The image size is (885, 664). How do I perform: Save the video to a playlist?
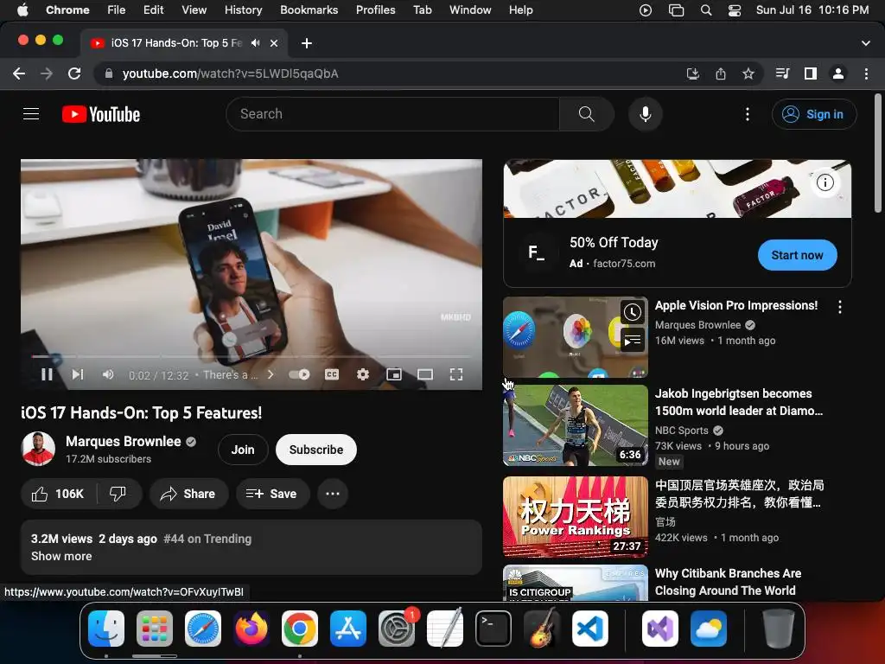click(272, 494)
